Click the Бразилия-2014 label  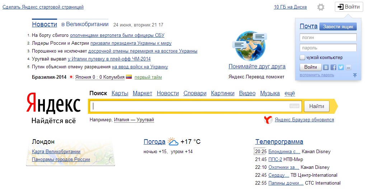pos(49,77)
